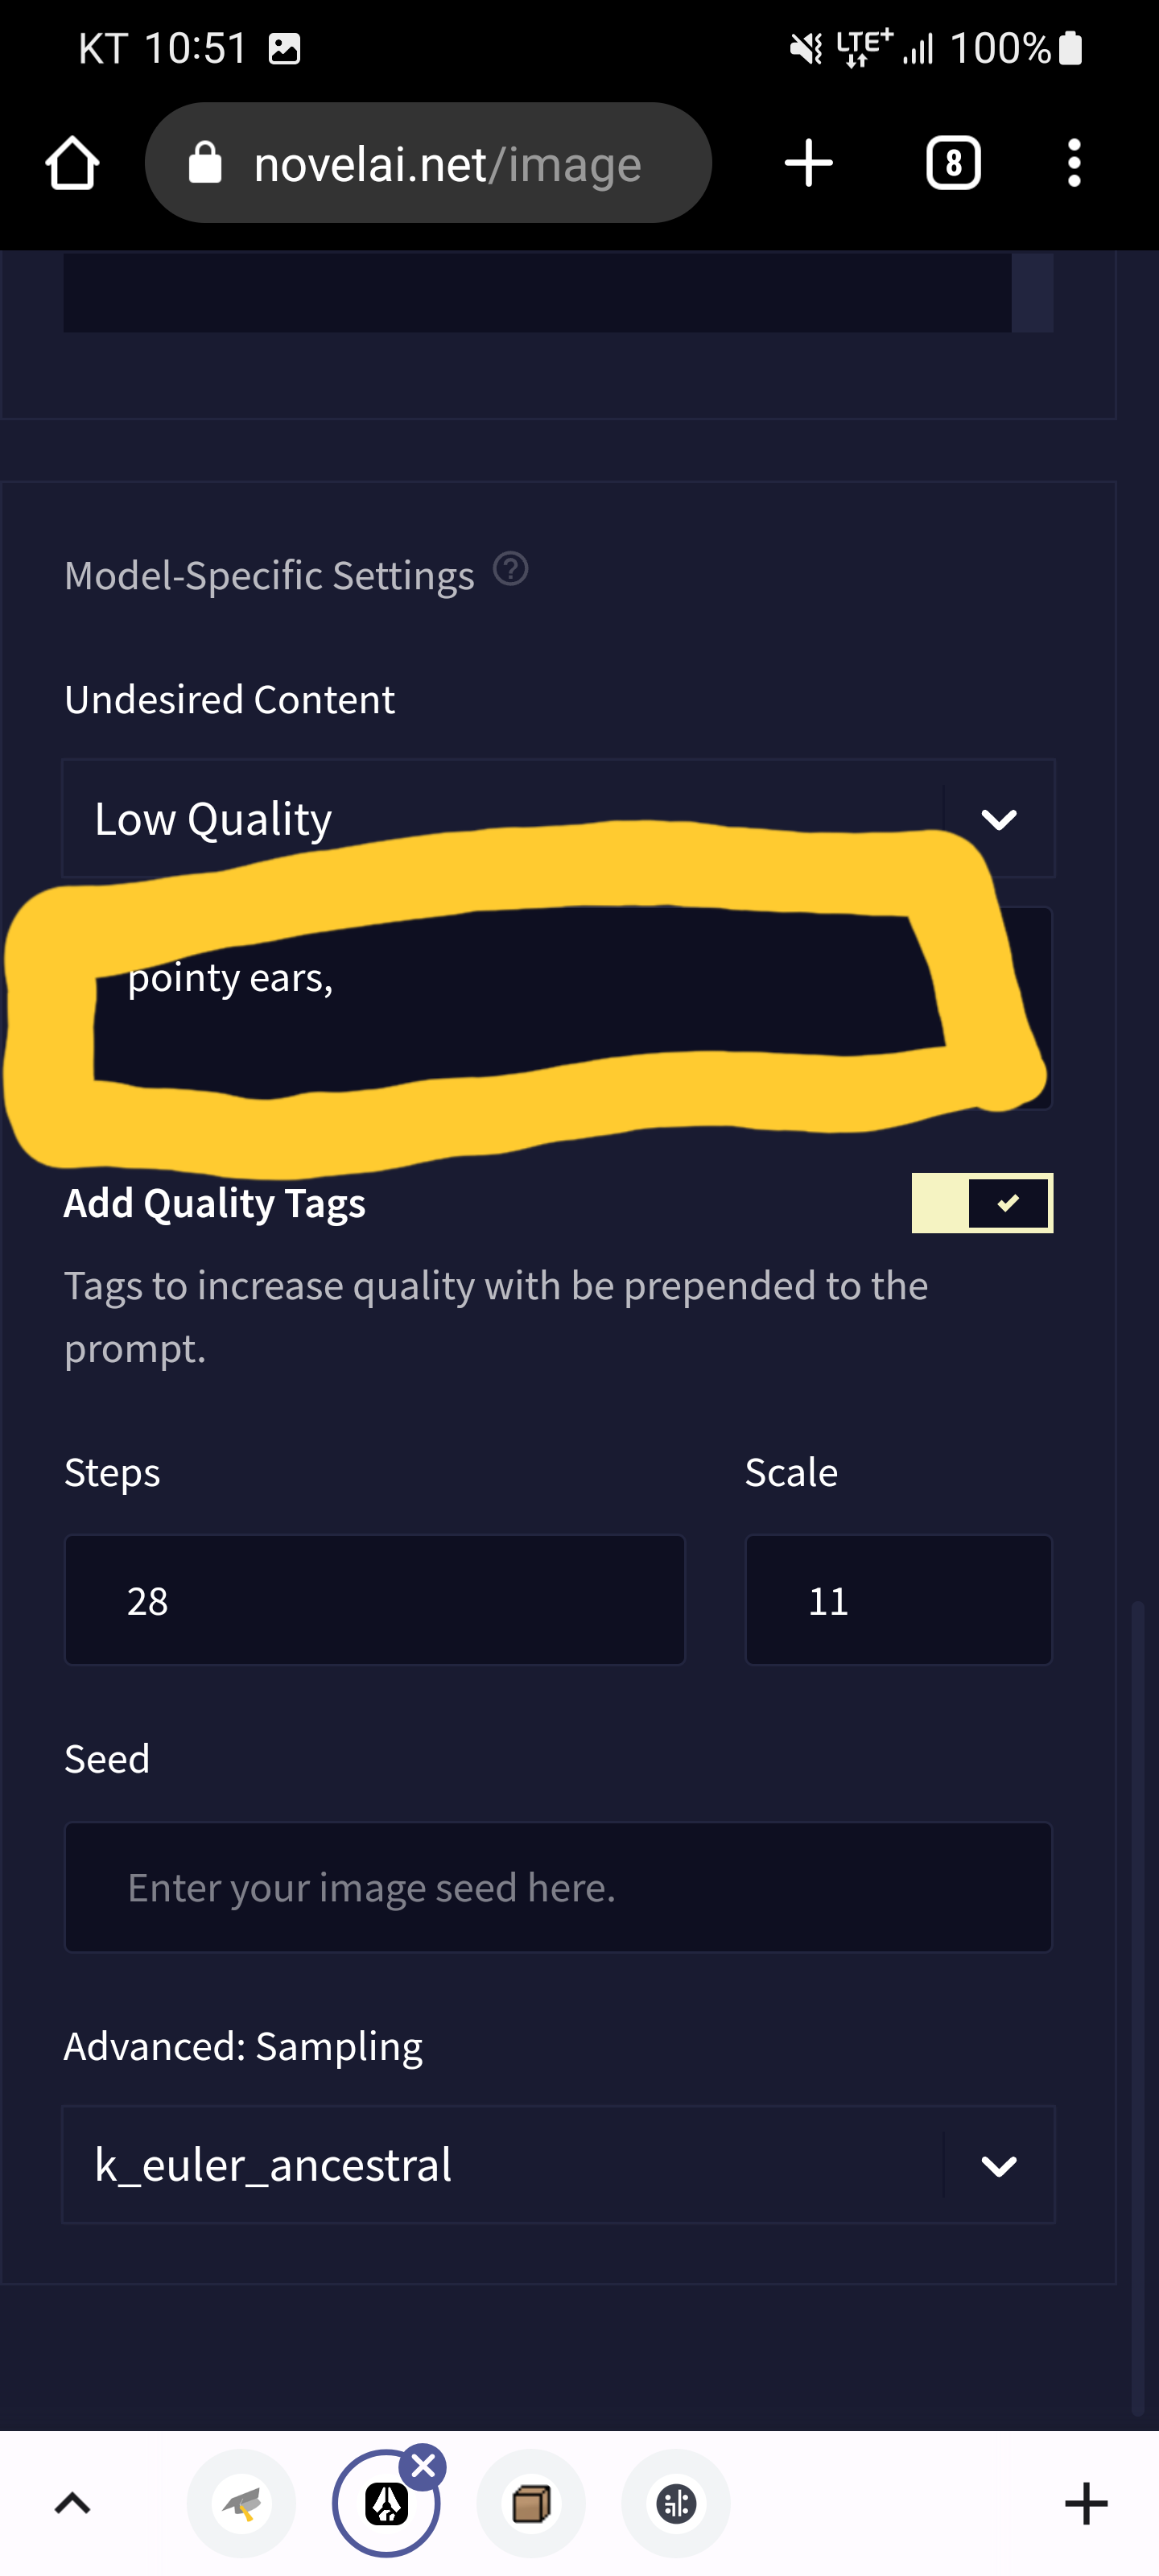This screenshot has width=1159, height=2576.
Task: Open a new browser tab with plus
Action: click(808, 163)
